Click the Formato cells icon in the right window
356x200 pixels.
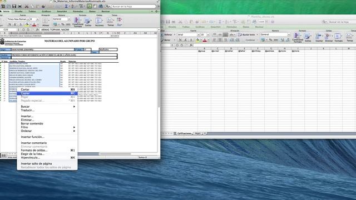(x=338, y=37)
